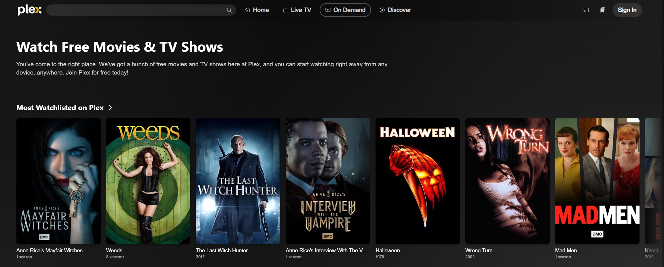The height and width of the screenshot is (267, 664).
Task: Expand Most Watchlisted on Plex chevron
Action: (x=110, y=108)
